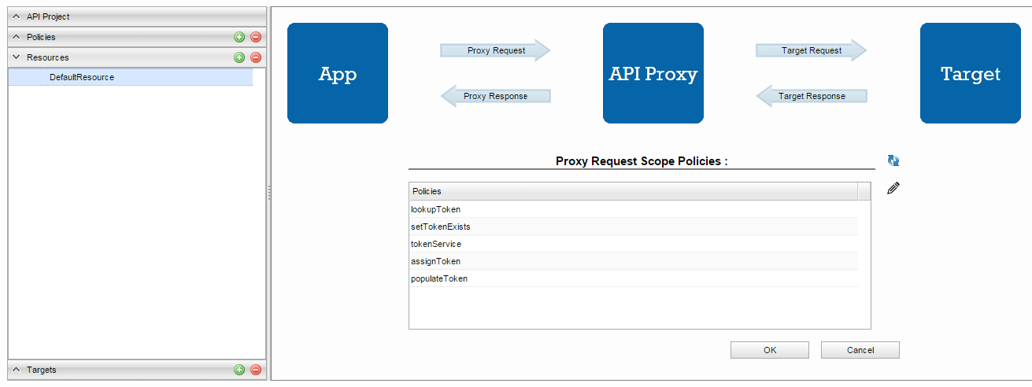
Task: Select DefaultResource in the resources tree
Action: pyautogui.click(x=82, y=77)
